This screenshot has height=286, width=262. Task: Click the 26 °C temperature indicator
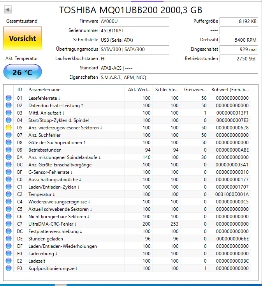point(23,72)
